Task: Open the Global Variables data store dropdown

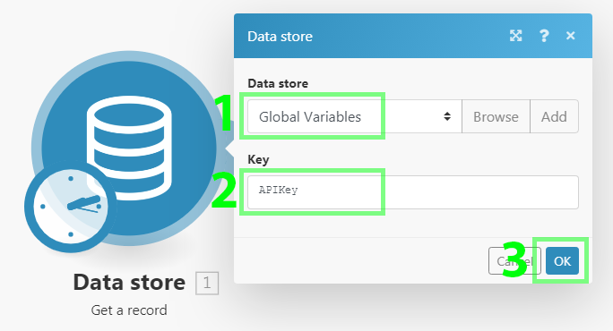Action: (355, 116)
